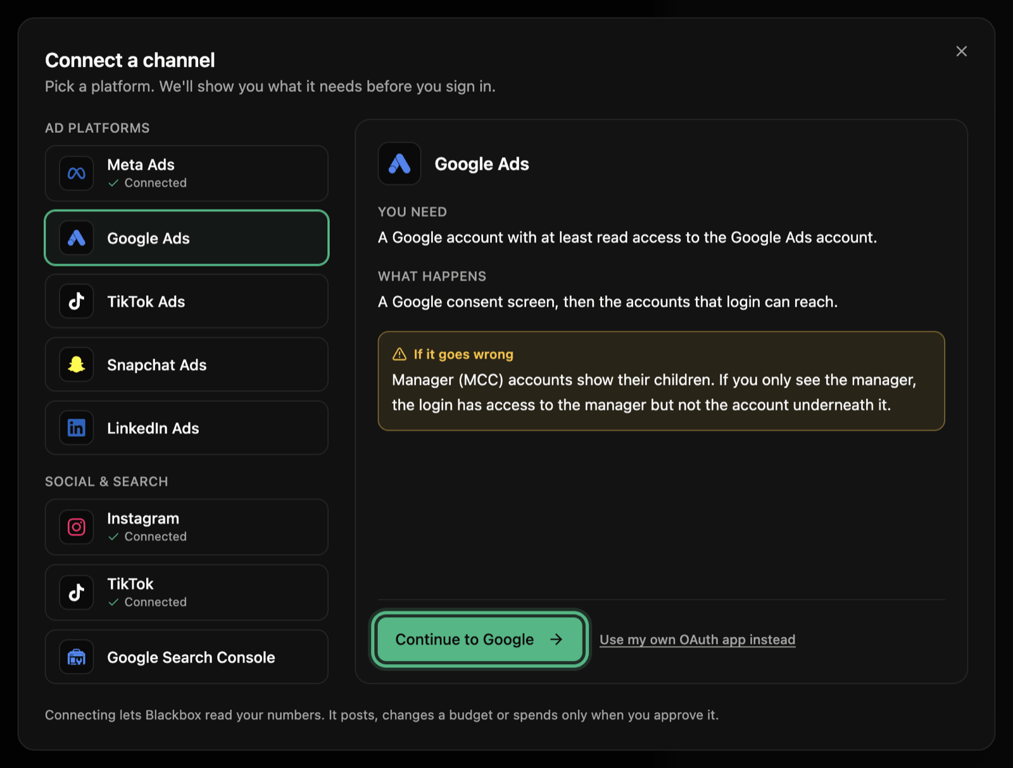Image resolution: width=1013 pixels, height=768 pixels.
Task: Click the Google Ads icon in platform list
Action: click(x=77, y=238)
